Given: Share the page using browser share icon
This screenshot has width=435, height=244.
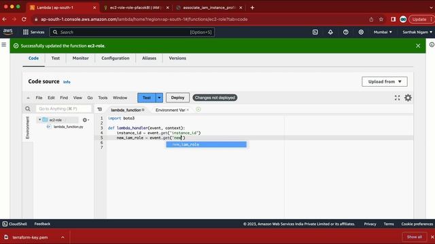Looking at the screenshot, I should coord(371,19).
